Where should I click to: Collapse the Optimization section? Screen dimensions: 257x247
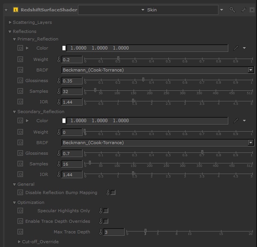(x=14, y=203)
